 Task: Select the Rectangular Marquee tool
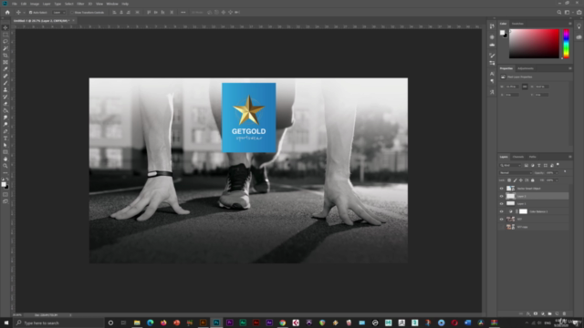click(x=5, y=35)
